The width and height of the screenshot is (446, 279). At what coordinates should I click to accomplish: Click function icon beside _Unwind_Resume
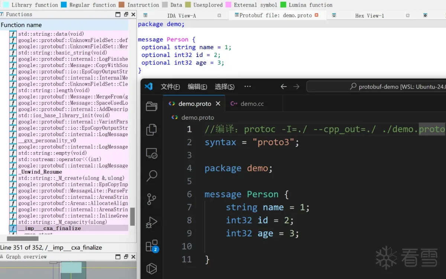[13, 172]
